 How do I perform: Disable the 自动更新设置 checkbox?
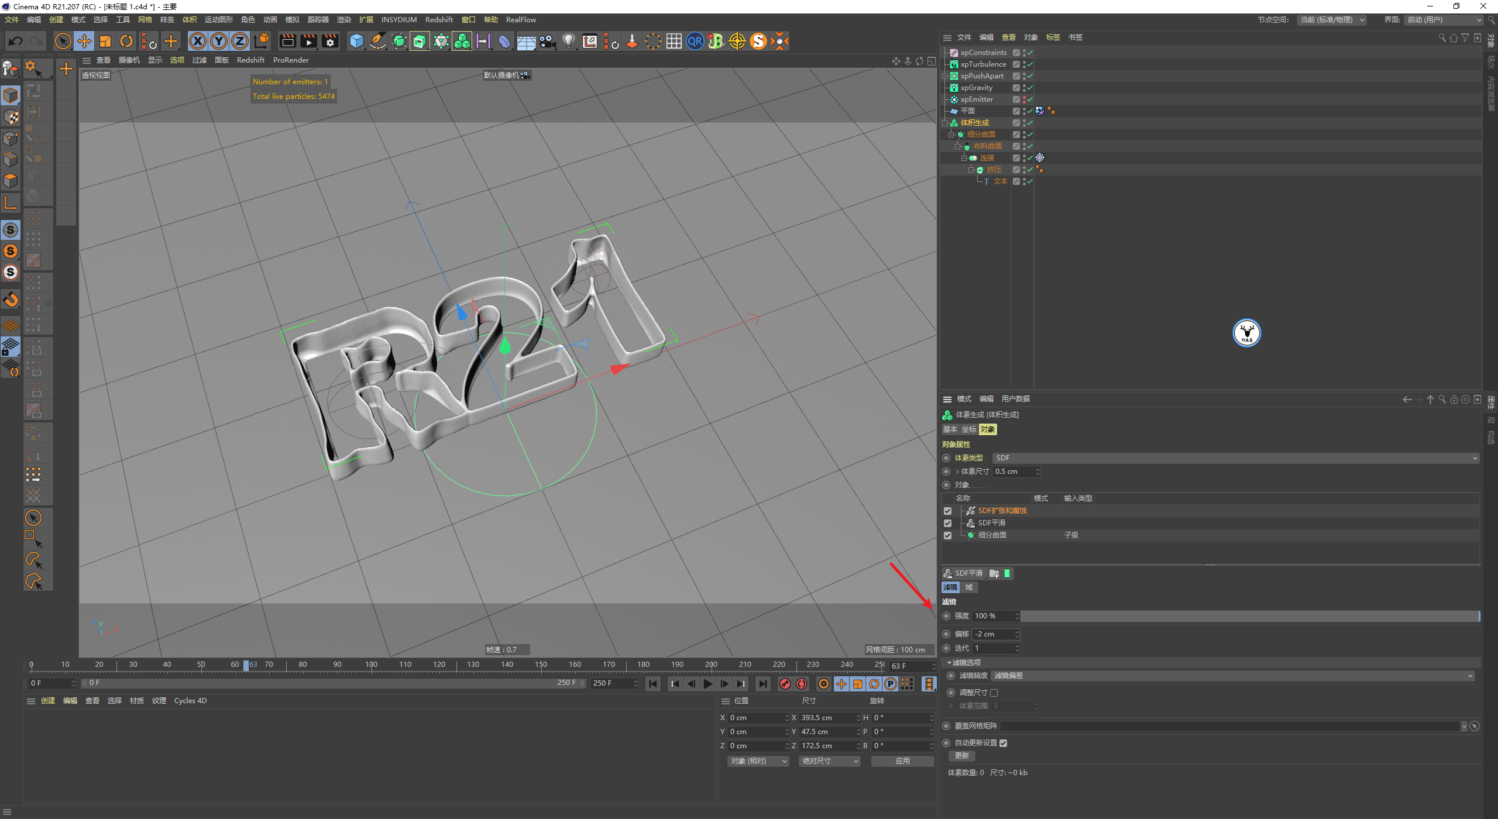click(x=1003, y=743)
